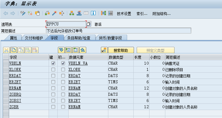222x118 pixels.
Task: Click the Active/Inactive switch icon
Action: pyautogui.click(x=30, y=13)
